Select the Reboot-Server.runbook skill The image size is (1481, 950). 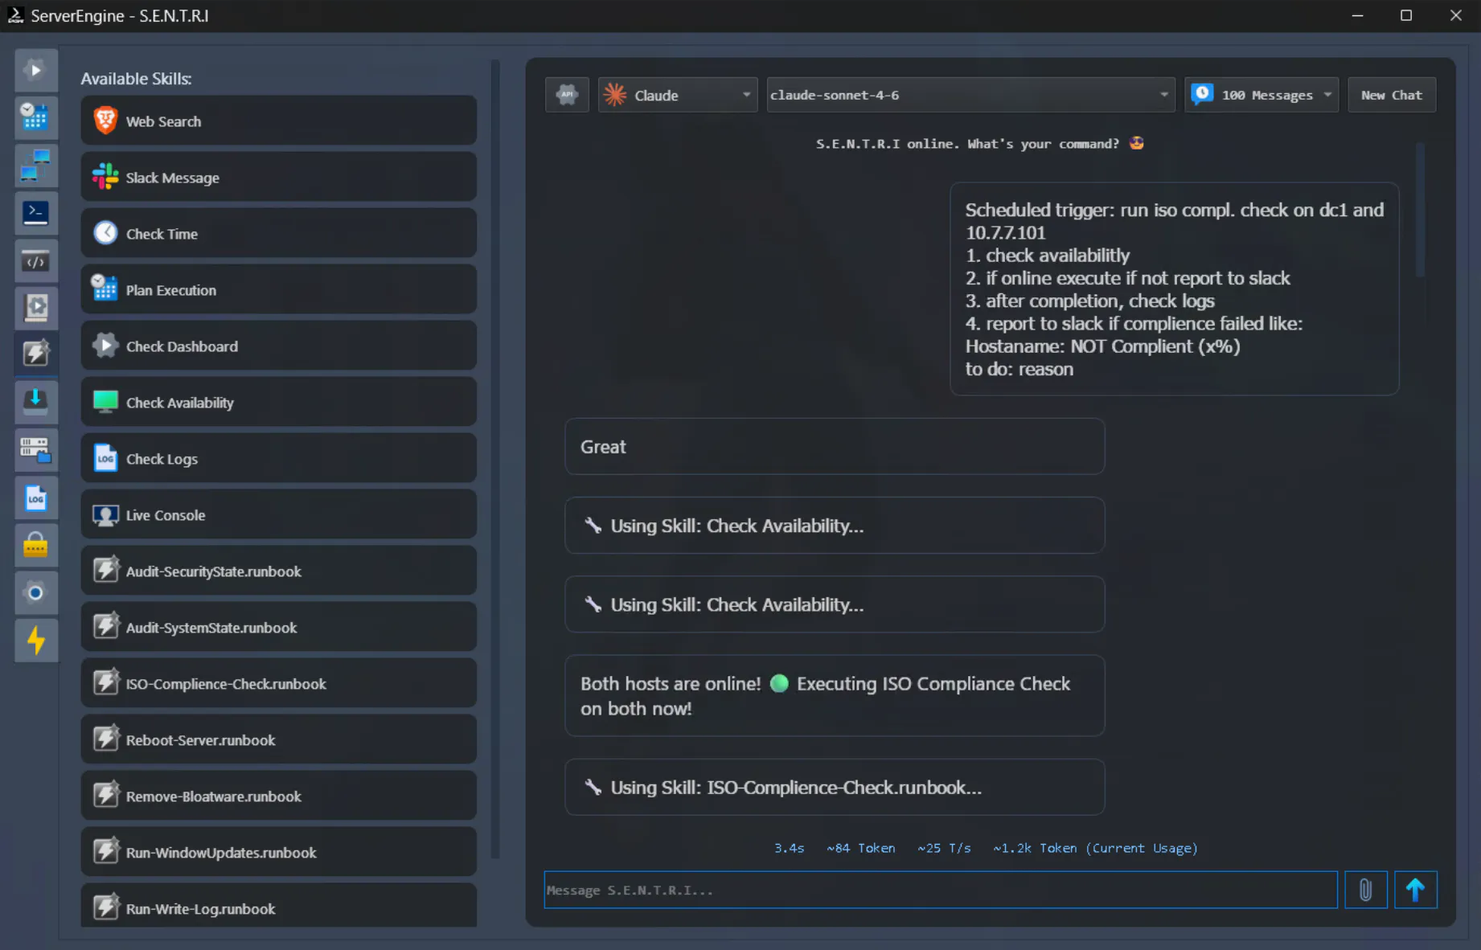tap(278, 740)
